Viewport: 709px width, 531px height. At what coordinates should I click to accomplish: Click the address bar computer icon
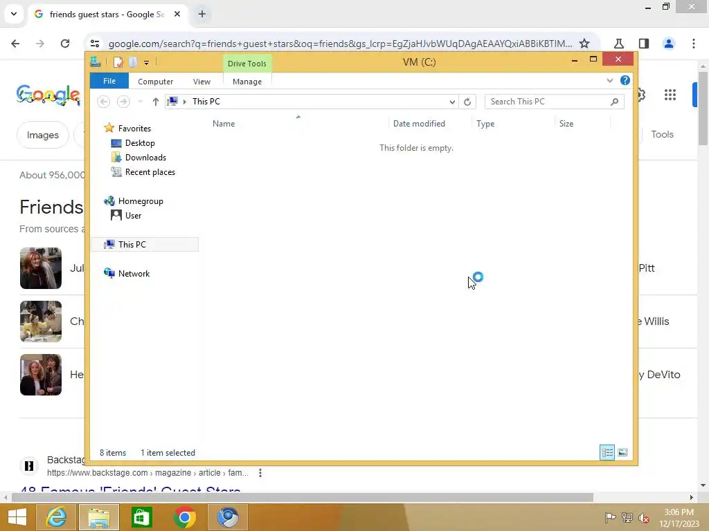tap(172, 102)
